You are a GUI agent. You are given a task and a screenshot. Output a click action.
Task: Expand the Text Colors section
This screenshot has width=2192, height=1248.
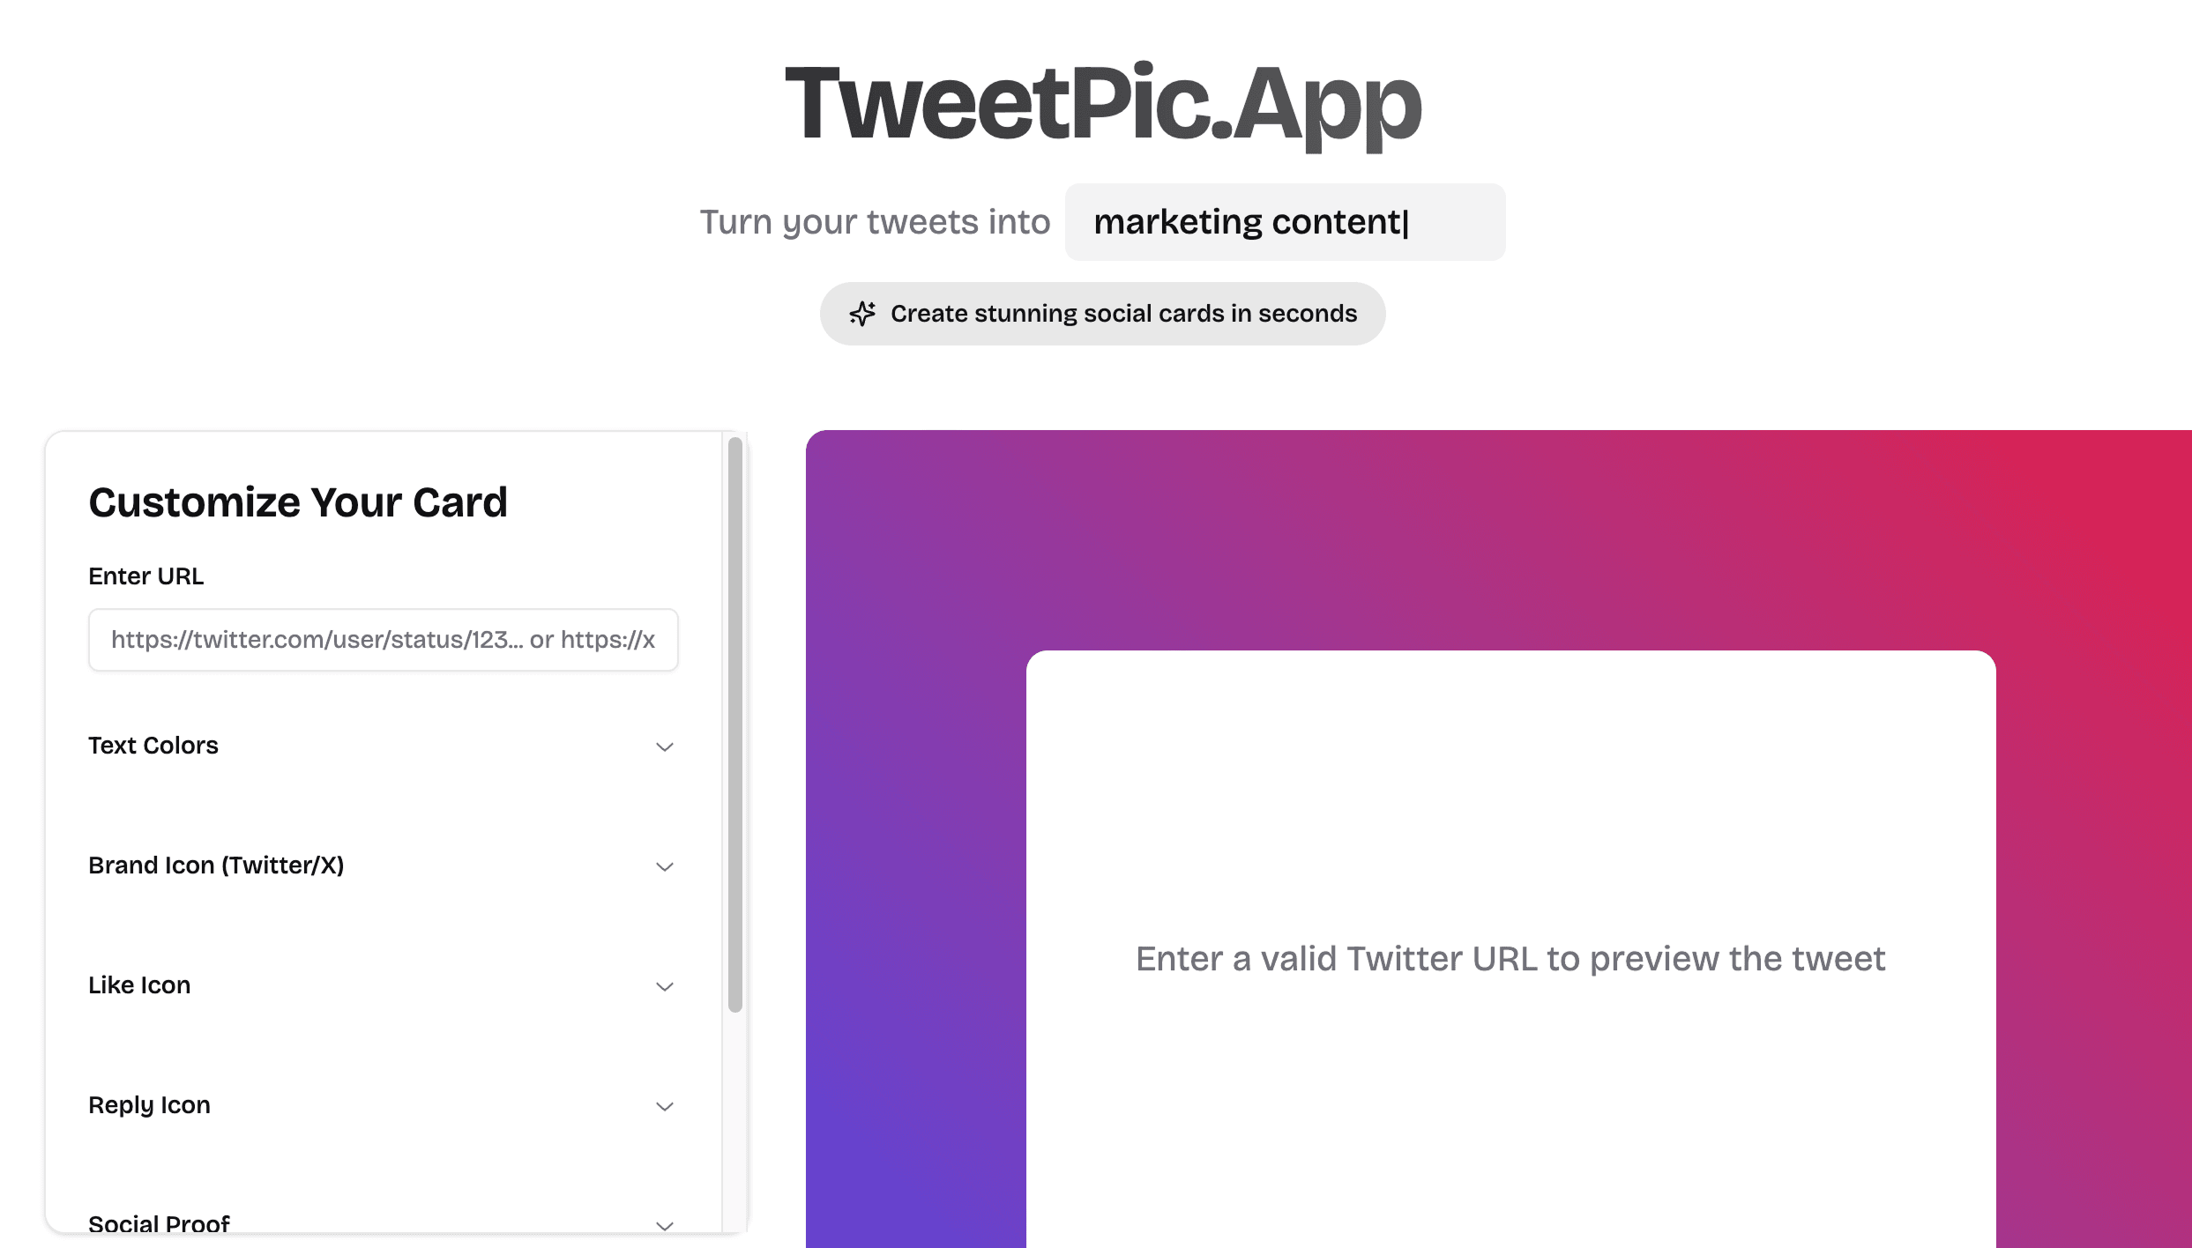[x=383, y=746]
